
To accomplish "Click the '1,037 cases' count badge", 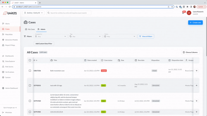I will point(43,52).
